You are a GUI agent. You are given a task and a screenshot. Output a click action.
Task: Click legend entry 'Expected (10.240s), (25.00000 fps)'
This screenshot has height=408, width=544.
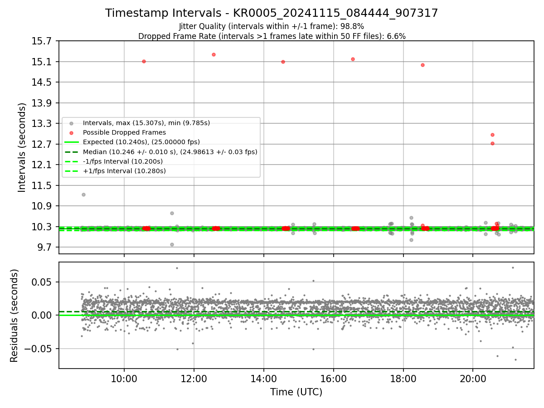141,142
